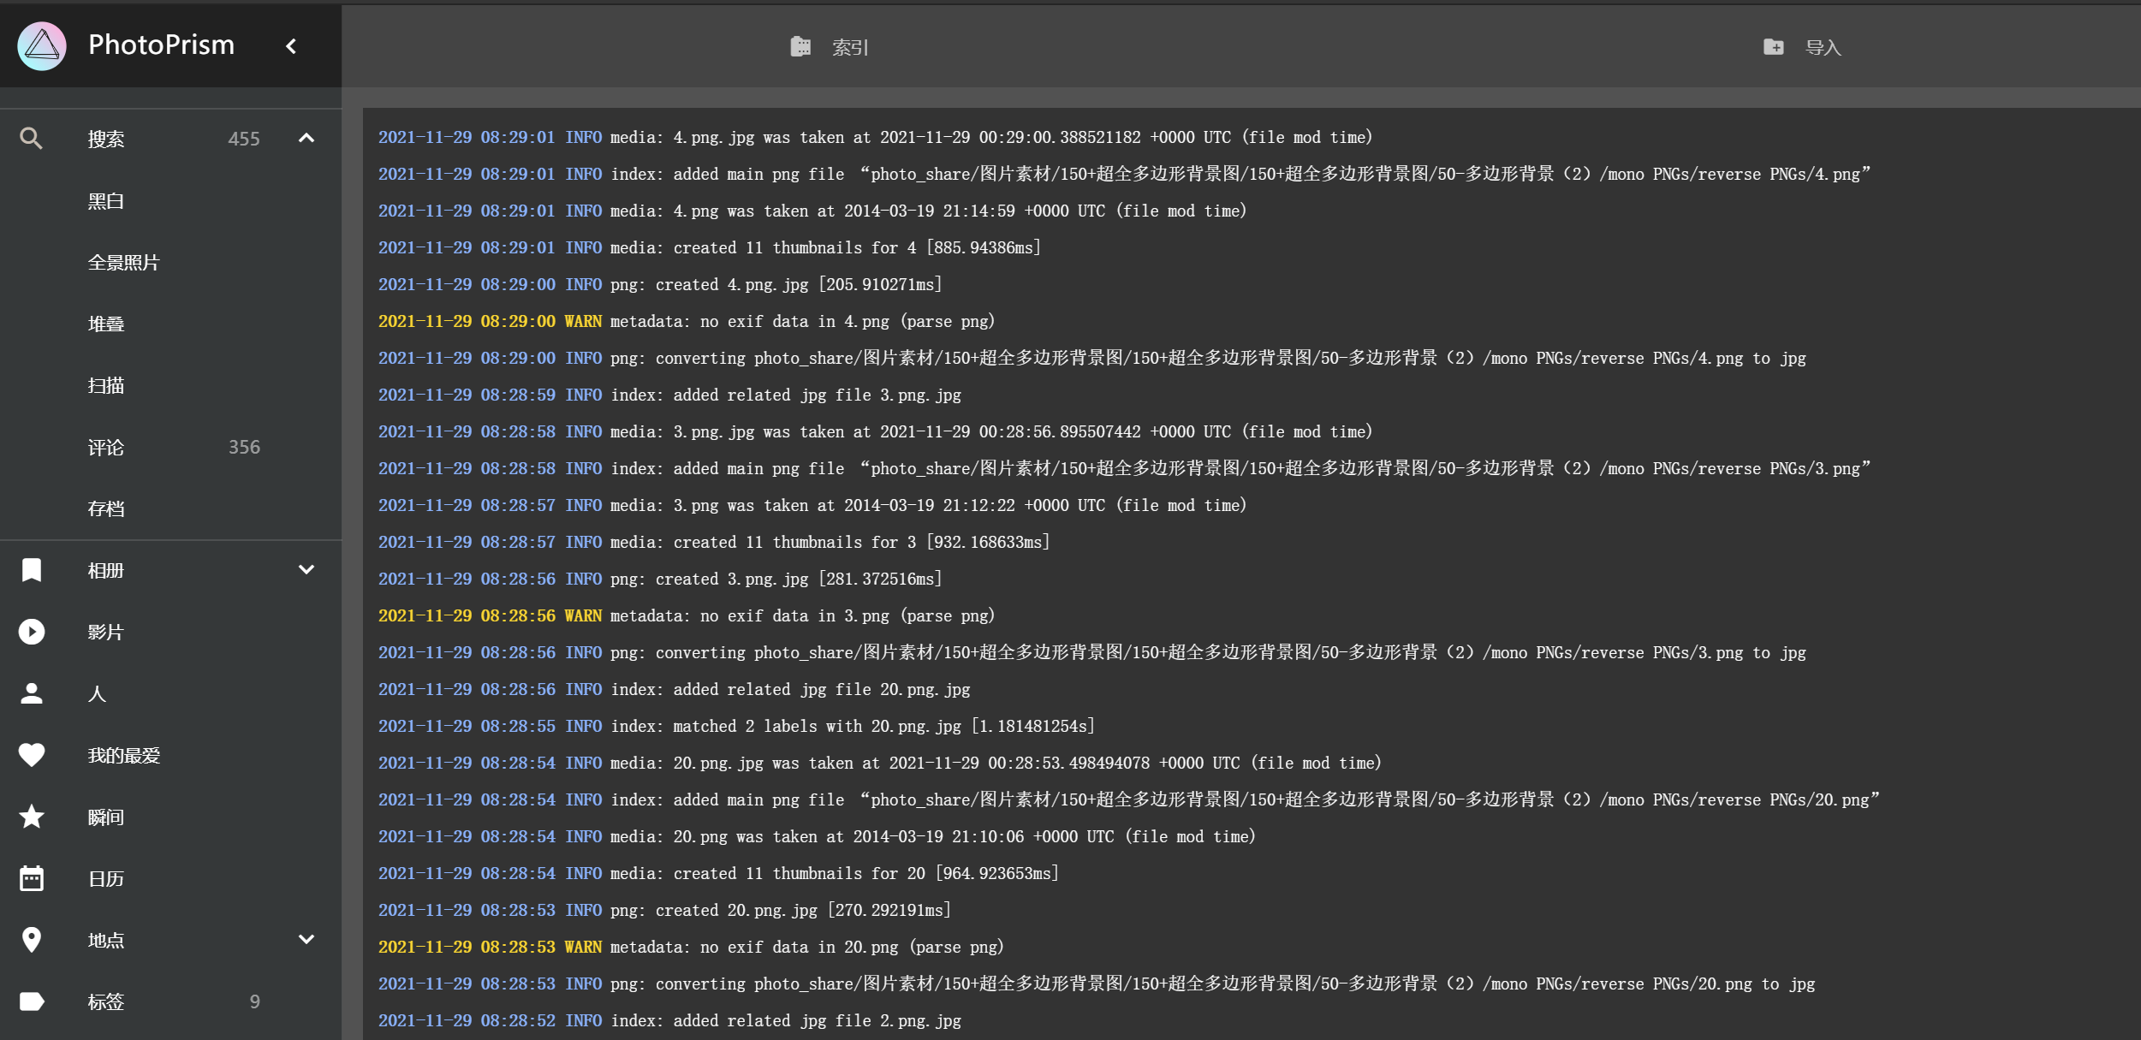
Task: Open Videos (影片) via the play icon
Action: [32, 632]
